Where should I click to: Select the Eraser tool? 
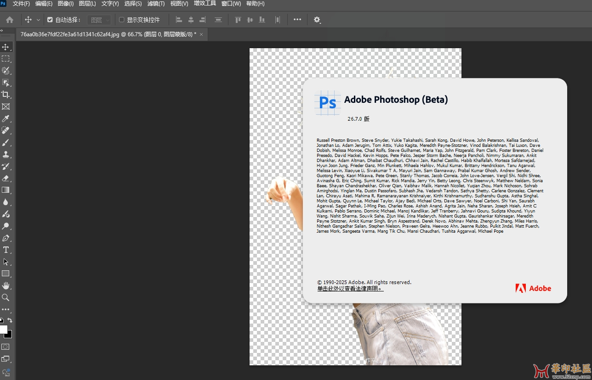tap(6, 178)
